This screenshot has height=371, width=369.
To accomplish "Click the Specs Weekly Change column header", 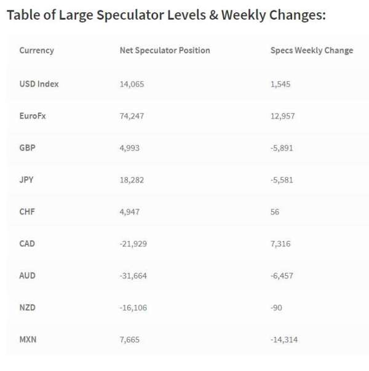I will 312,50.
